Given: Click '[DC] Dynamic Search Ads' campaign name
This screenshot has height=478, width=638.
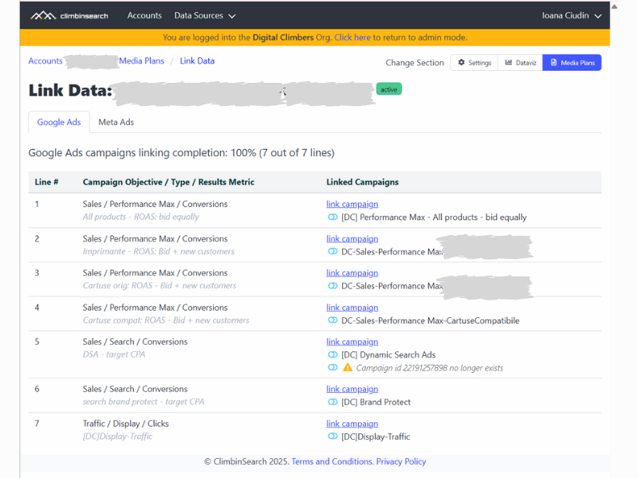Looking at the screenshot, I should pyautogui.click(x=388, y=355).
